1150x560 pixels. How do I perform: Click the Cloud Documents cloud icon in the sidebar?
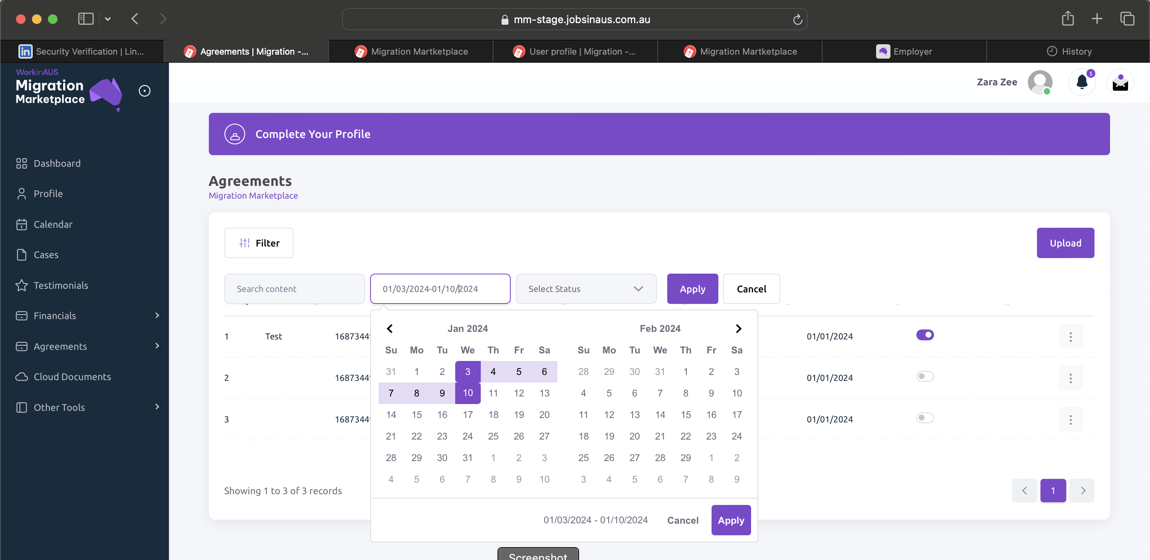(22, 377)
